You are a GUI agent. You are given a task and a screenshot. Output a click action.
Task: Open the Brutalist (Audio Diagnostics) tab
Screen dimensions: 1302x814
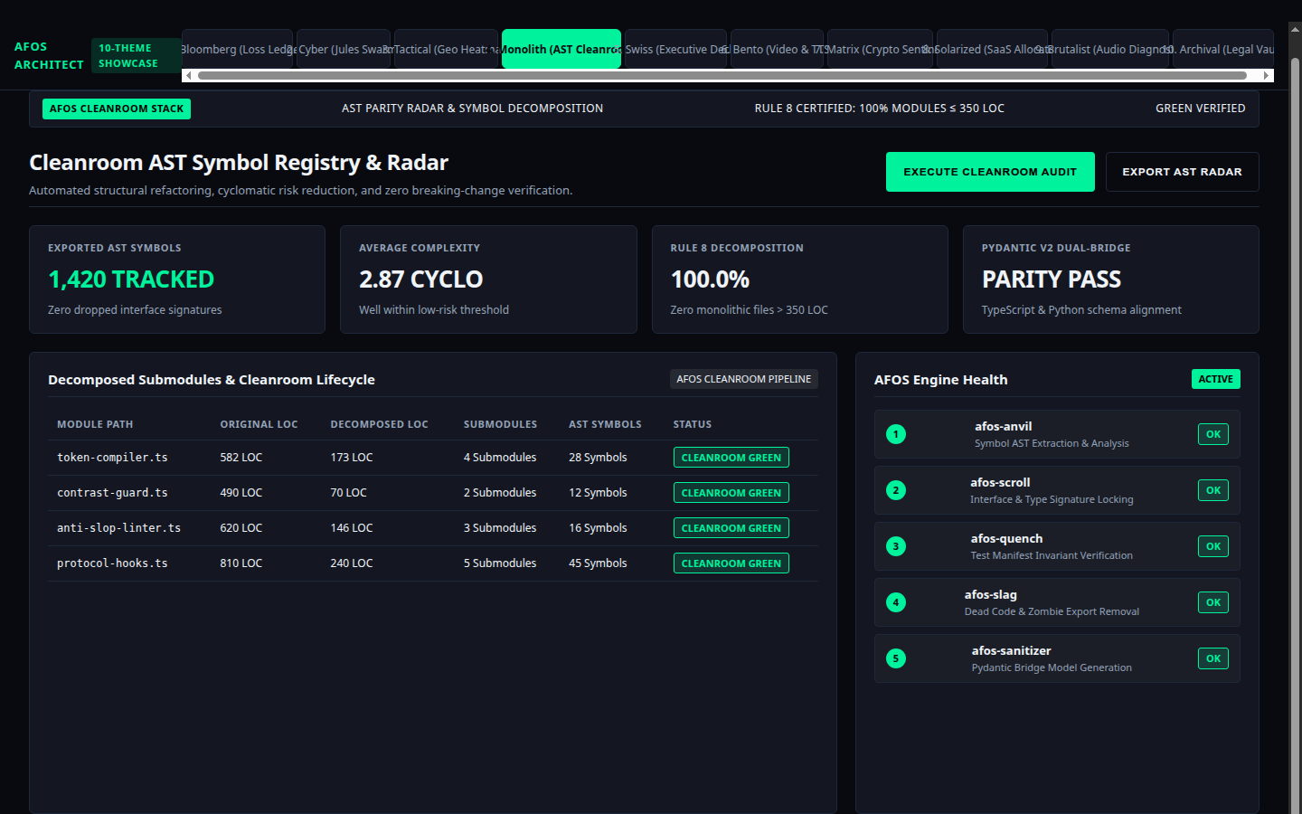[1110, 49]
